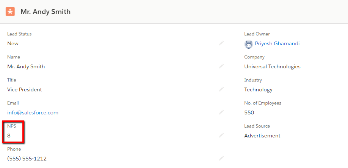The height and width of the screenshot is (168, 348).
Task: Click the Vice President title value
Action: pos(24,89)
